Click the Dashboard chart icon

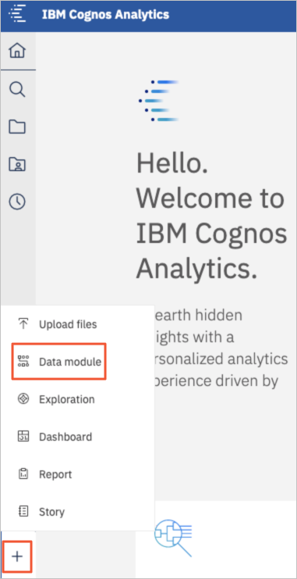pyautogui.click(x=23, y=437)
